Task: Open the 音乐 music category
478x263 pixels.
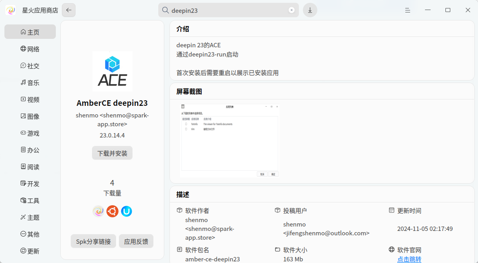Action: pyautogui.click(x=30, y=83)
